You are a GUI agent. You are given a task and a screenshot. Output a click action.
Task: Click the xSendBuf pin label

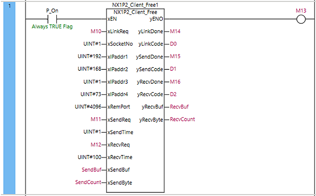119,169
